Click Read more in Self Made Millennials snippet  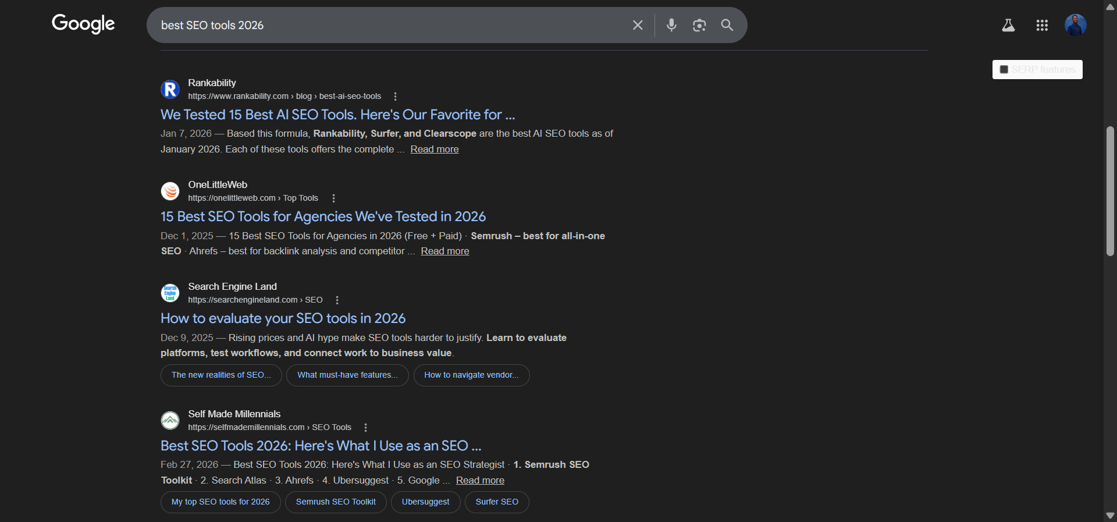480,481
